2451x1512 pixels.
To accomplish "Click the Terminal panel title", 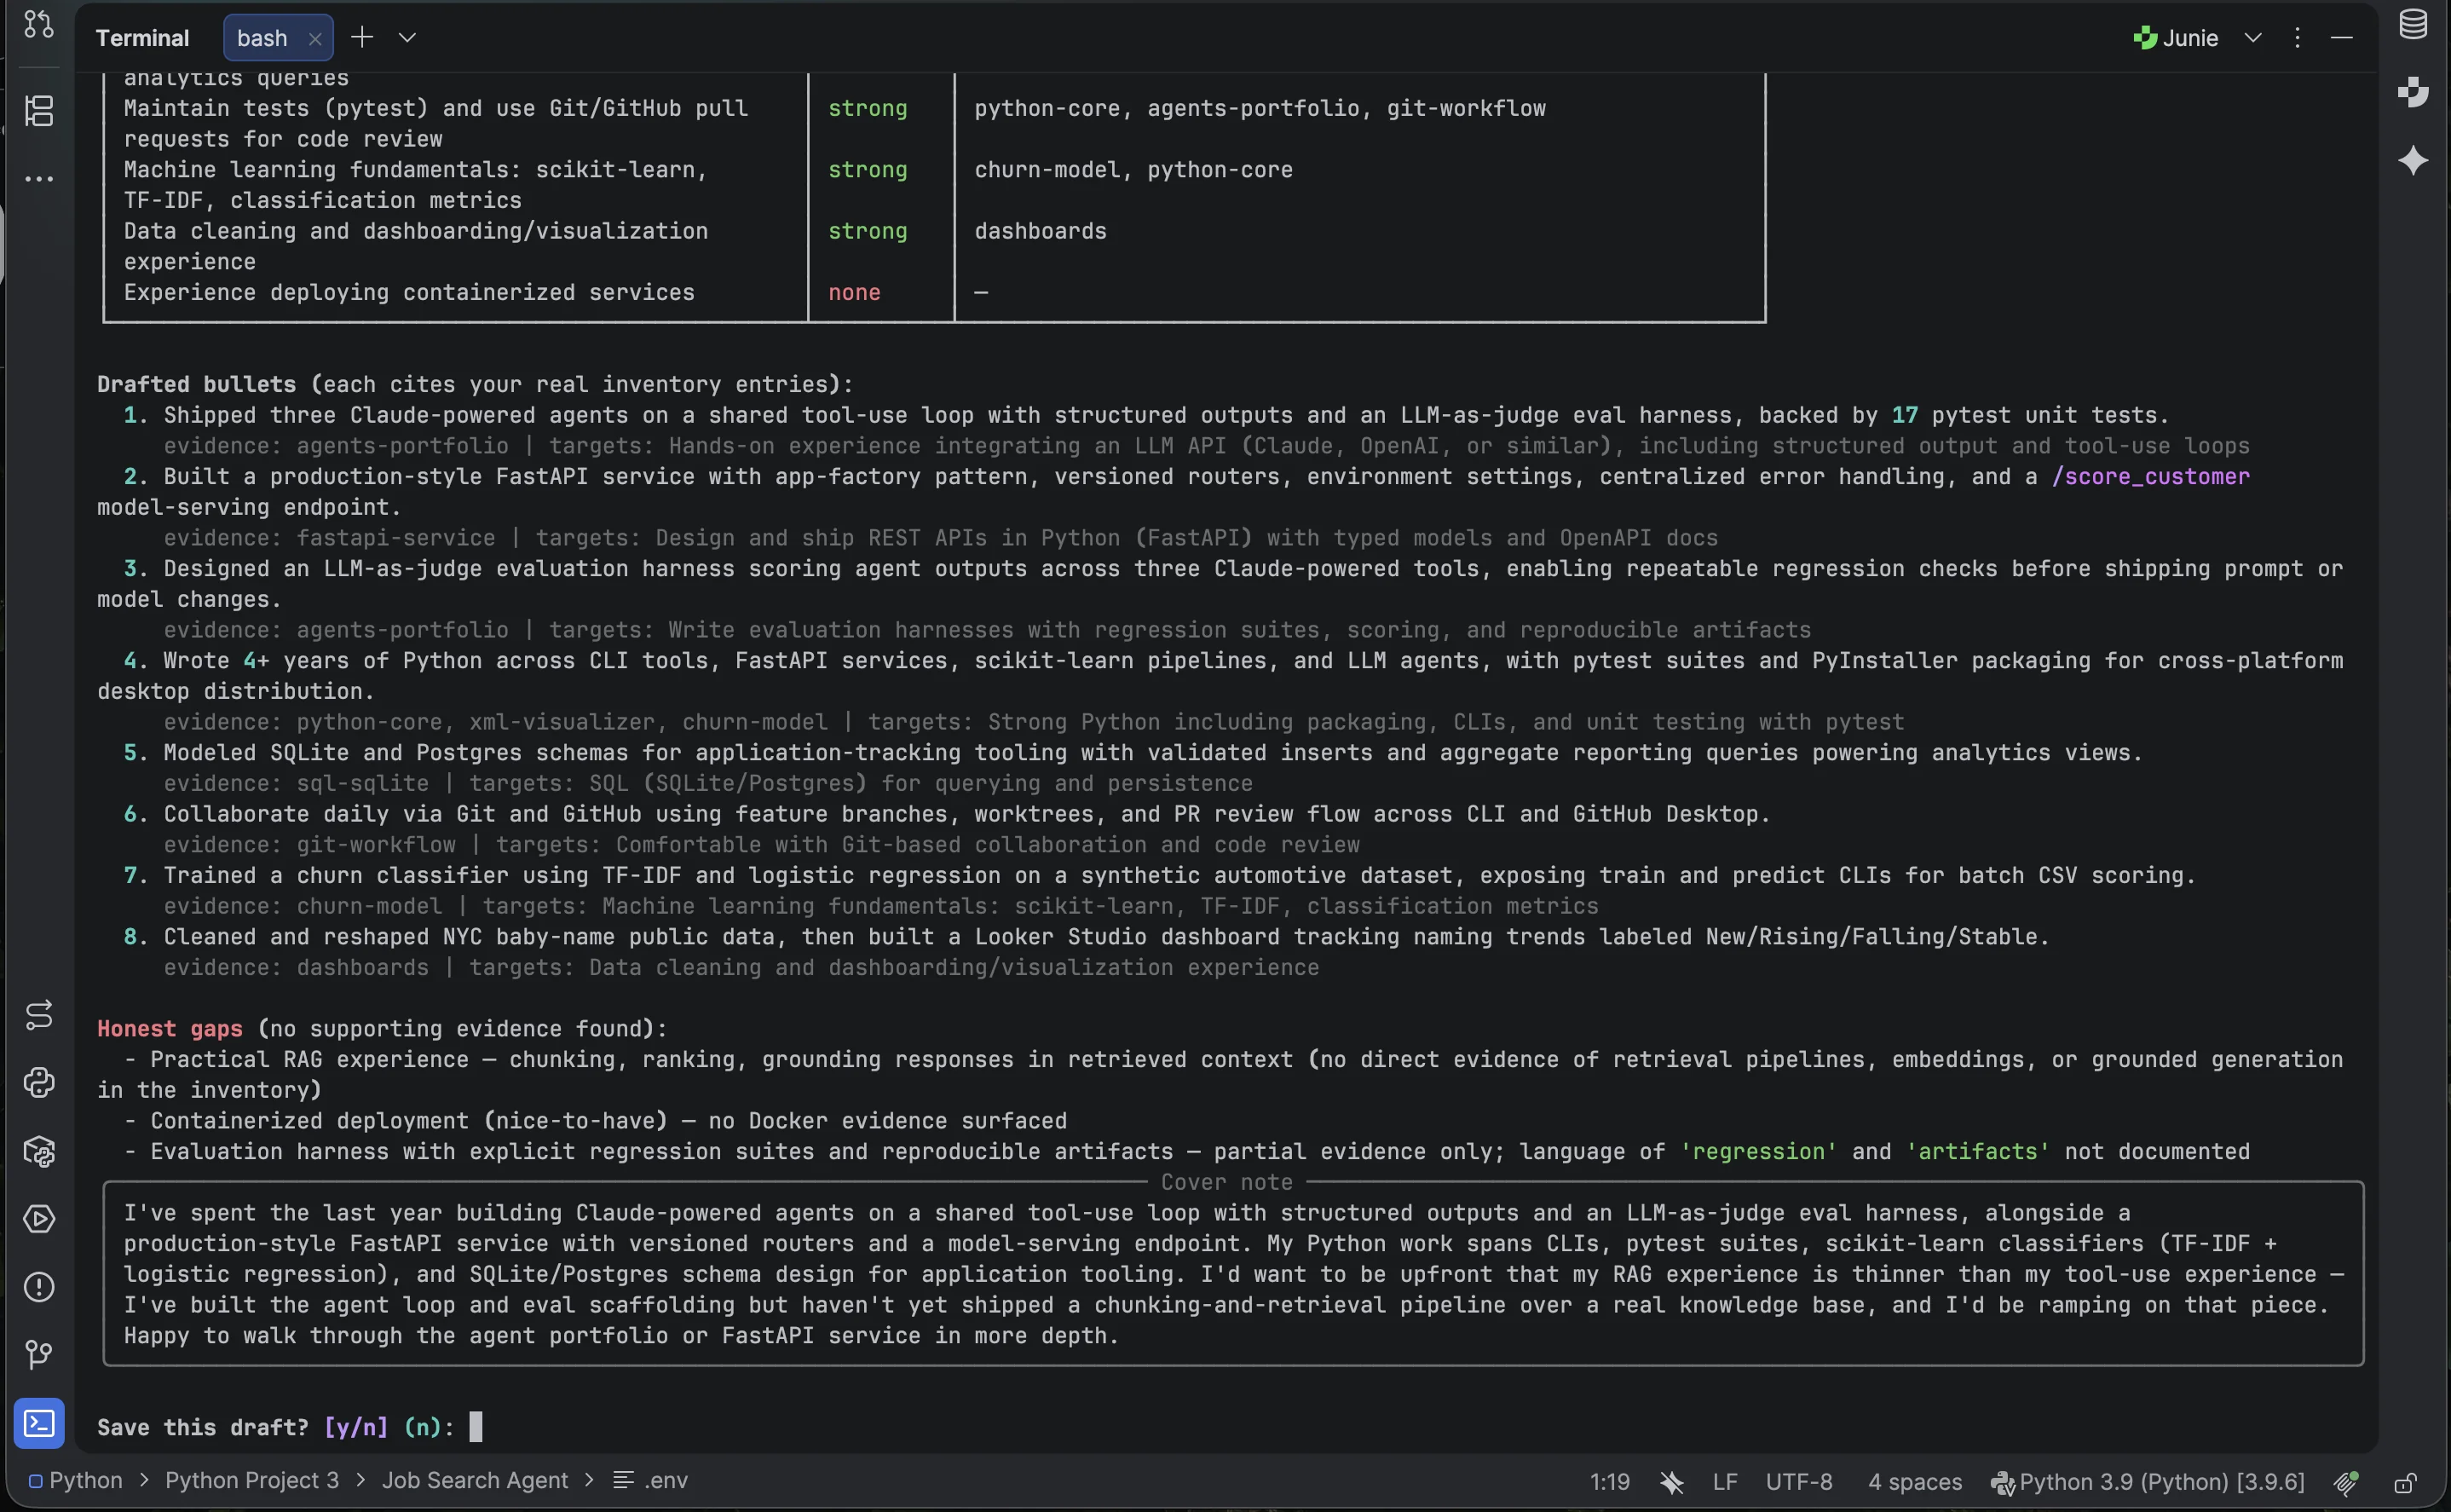I will (142, 38).
